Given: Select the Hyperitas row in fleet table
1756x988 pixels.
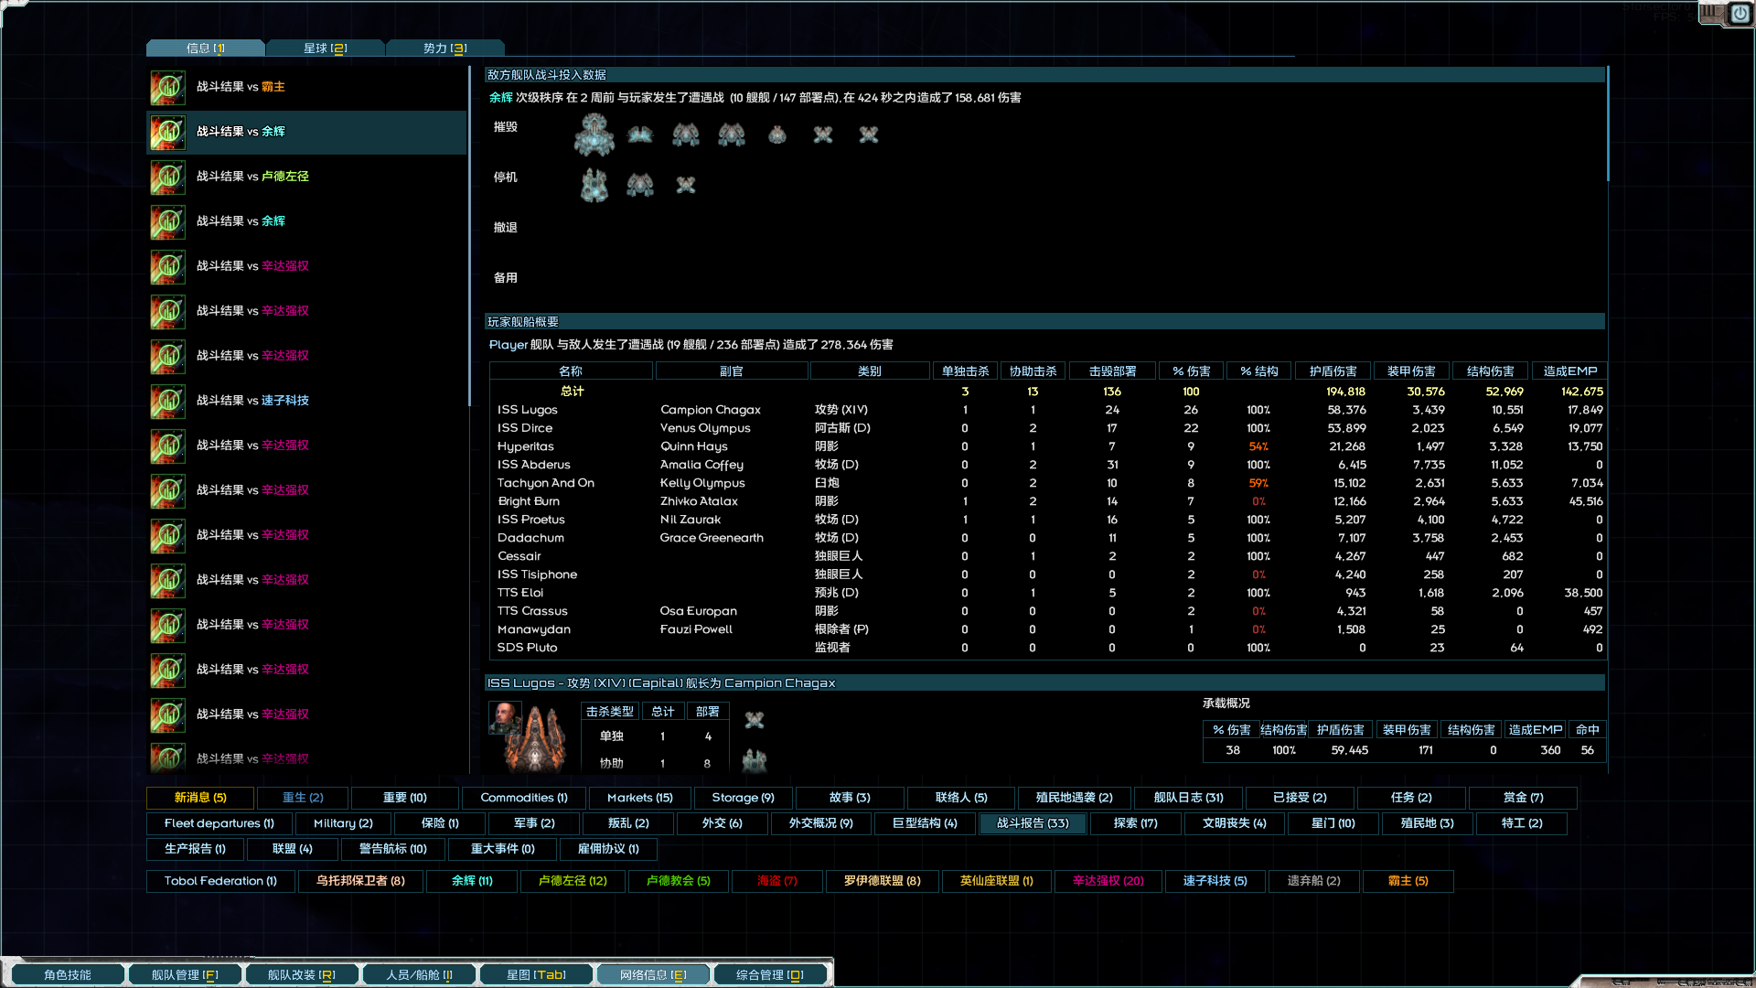Looking at the screenshot, I should pyautogui.click(x=526, y=446).
